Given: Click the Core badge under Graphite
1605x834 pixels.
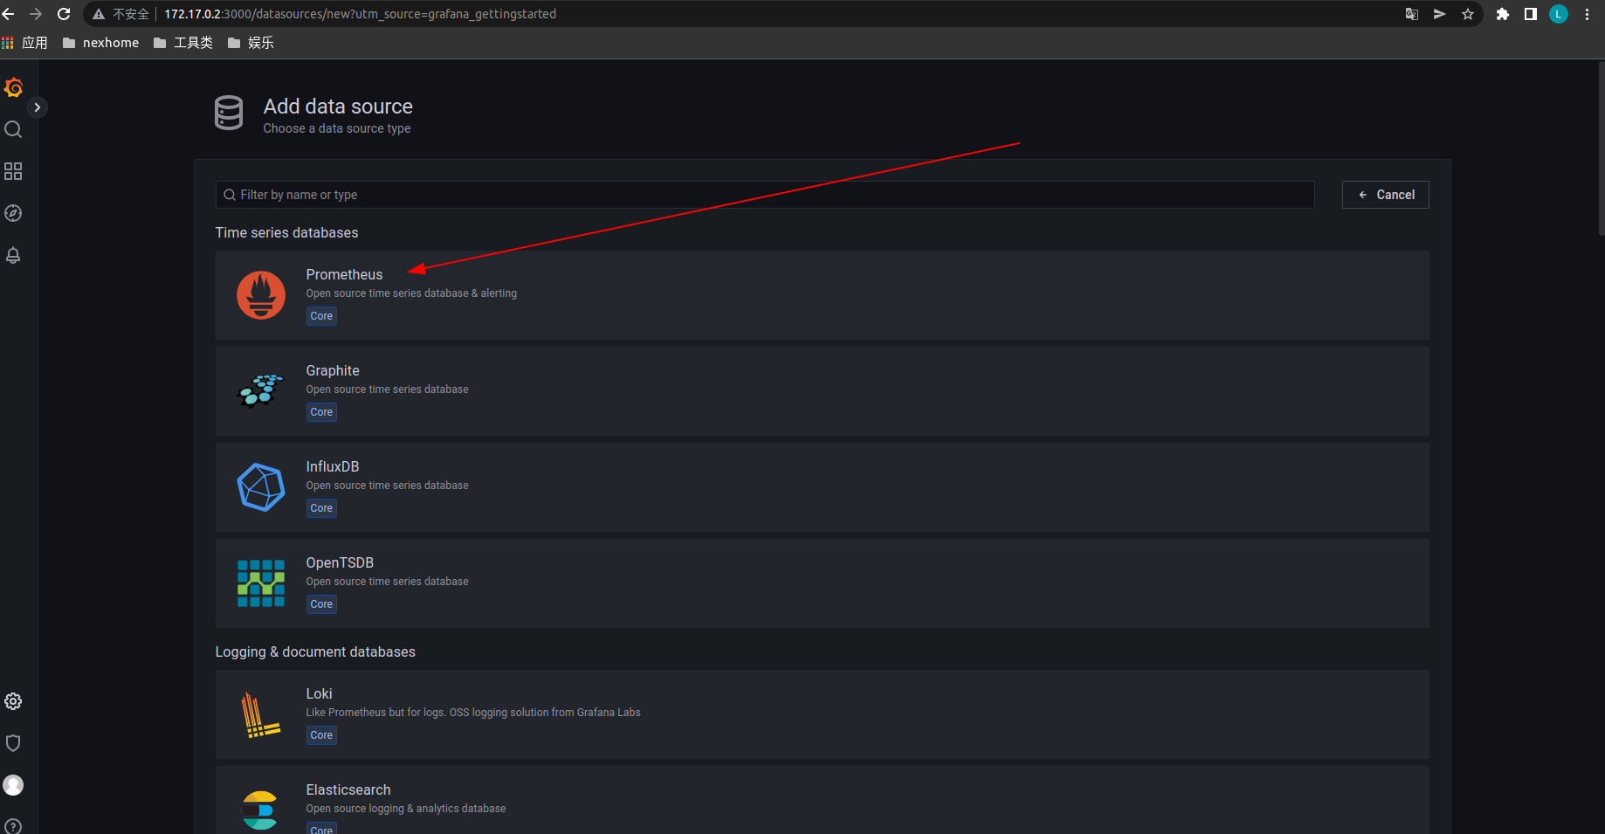Looking at the screenshot, I should (x=321, y=412).
